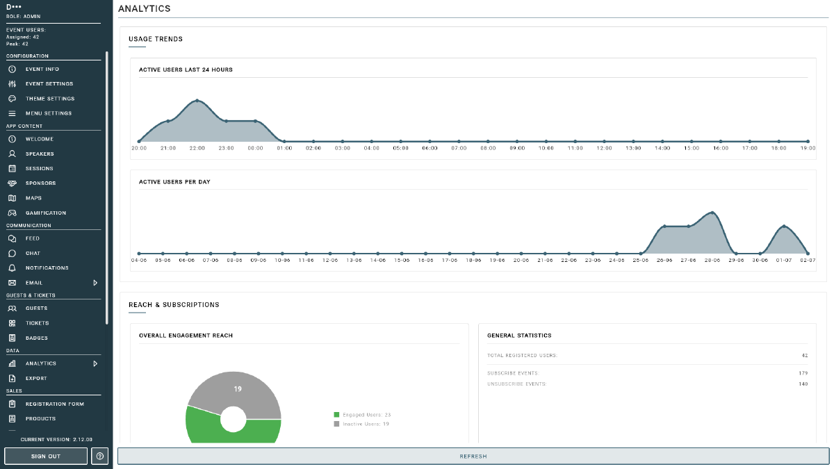Click the Export file icon

(12, 378)
